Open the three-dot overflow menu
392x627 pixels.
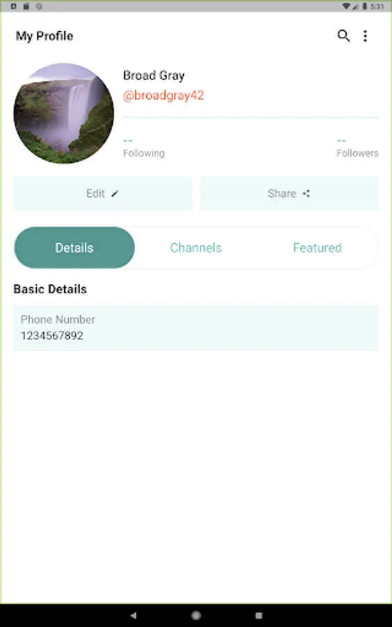click(366, 36)
